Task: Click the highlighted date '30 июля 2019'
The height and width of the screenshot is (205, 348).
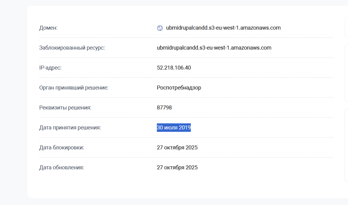Action: point(174,128)
